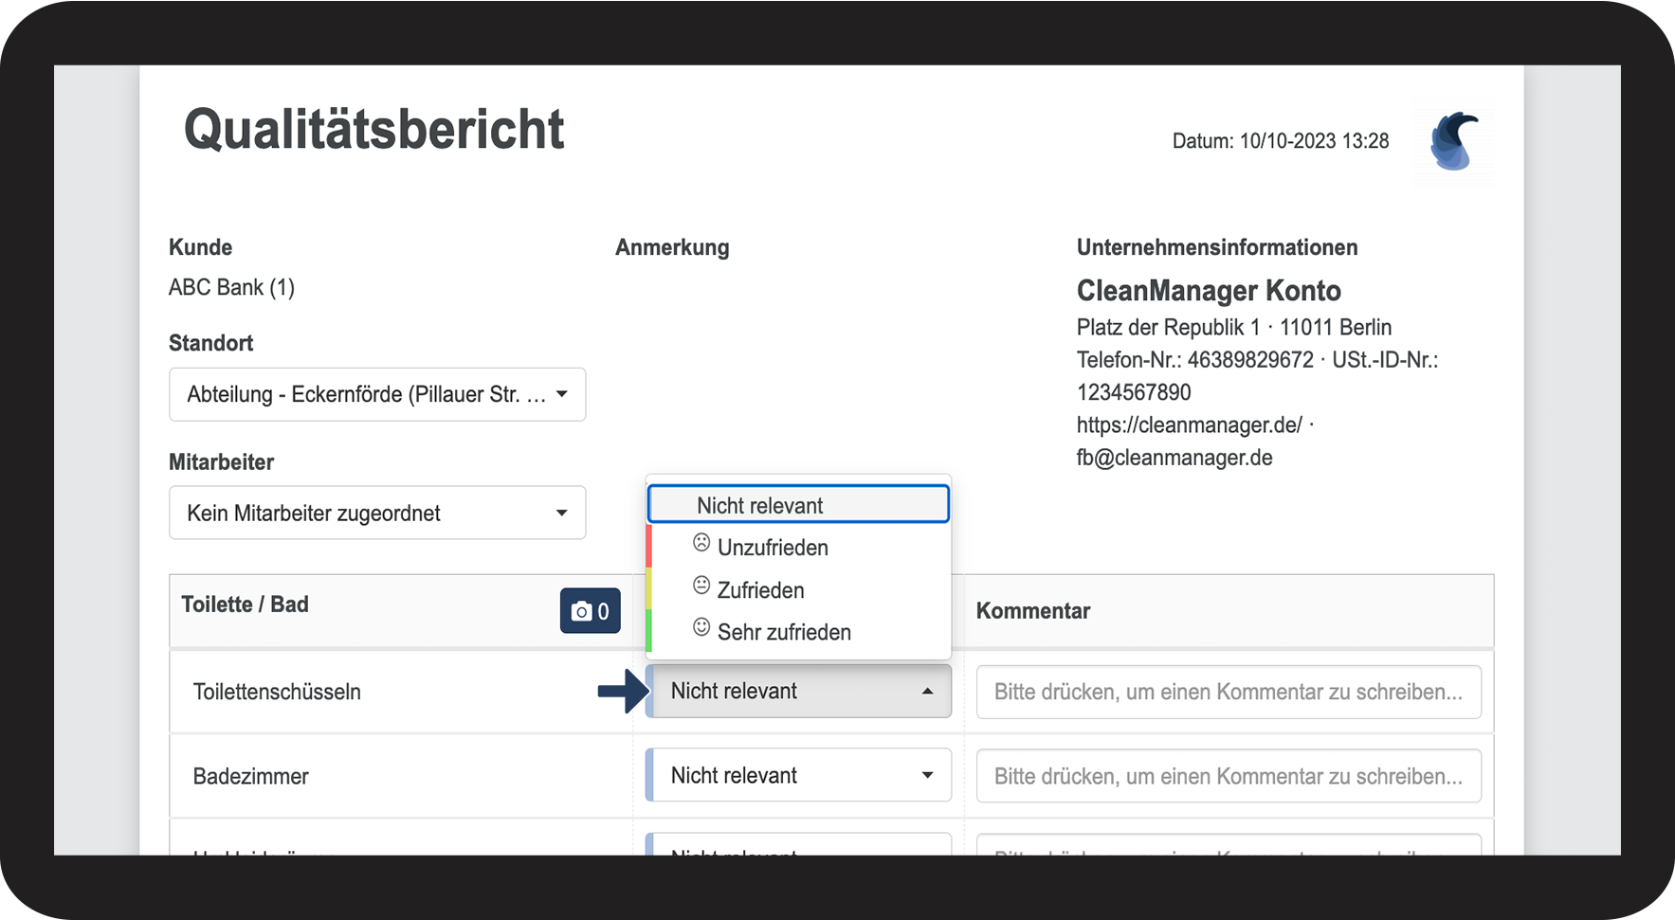Viewport: 1675px width, 920px height.
Task: Click the dark blue arrow beside Toilettenschüsseln
Action: pyautogui.click(x=623, y=691)
